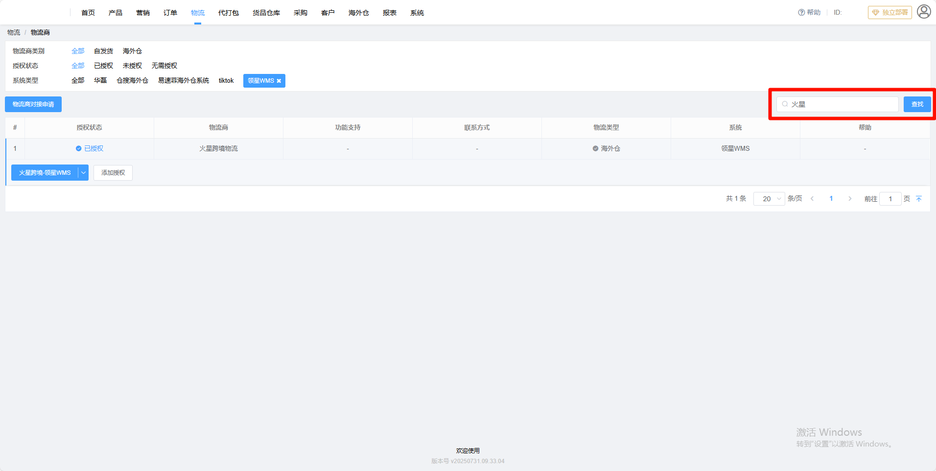The width and height of the screenshot is (936, 471).
Task: Filter 授权状态 by 未授权
Action: pyautogui.click(x=132, y=66)
